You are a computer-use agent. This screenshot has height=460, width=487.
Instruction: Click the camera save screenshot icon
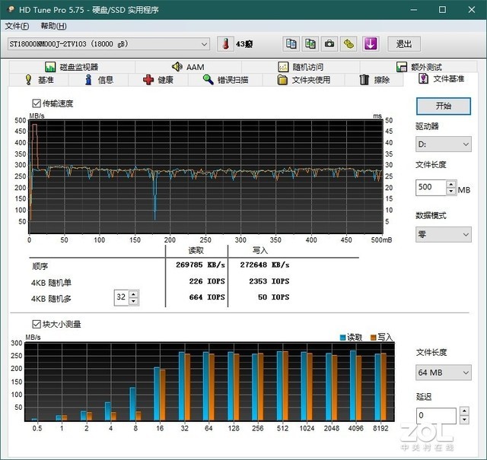[x=330, y=44]
